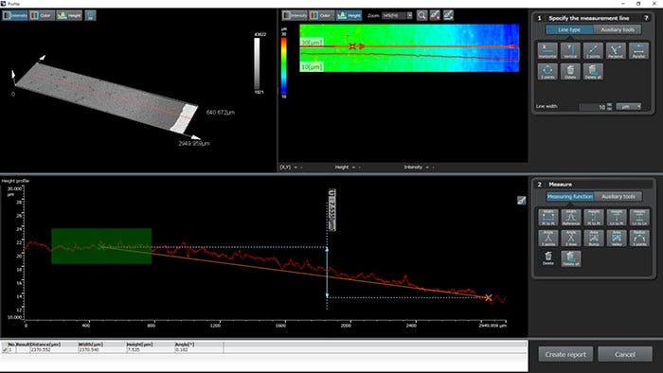Viewport: 663px width, 373px height.
Task: Select Radius 3 points measurement
Action: tap(639, 238)
